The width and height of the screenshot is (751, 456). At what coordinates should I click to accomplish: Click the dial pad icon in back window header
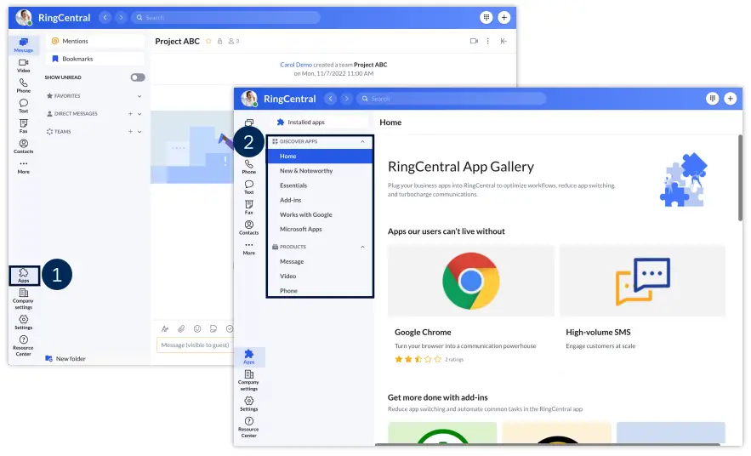pos(486,17)
